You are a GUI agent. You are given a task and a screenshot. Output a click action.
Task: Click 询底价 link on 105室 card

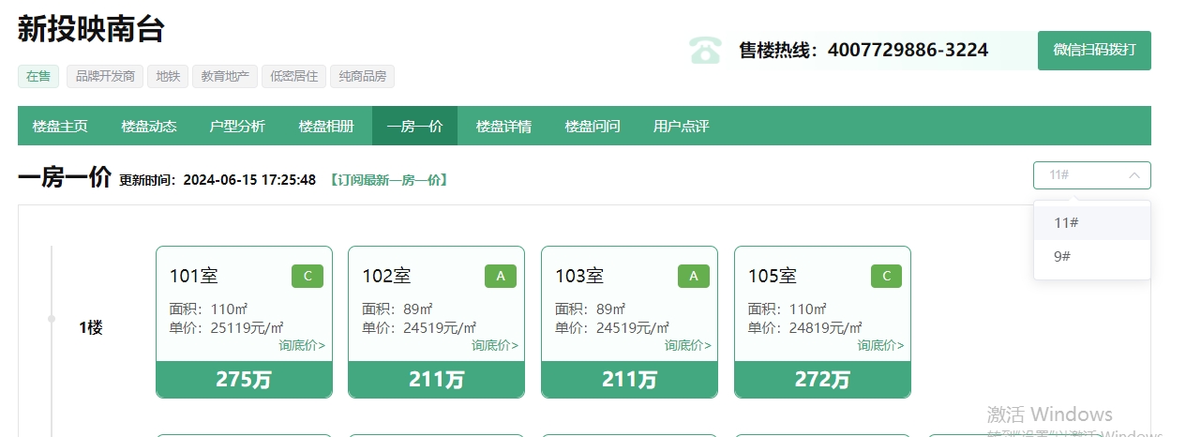click(880, 345)
